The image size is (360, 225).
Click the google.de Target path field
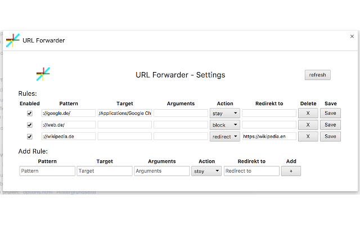pos(124,113)
